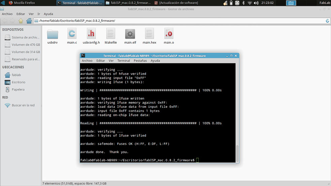This screenshot has width=331, height=186.
Task: Open the volume tray icon
Action: coord(256,3)
